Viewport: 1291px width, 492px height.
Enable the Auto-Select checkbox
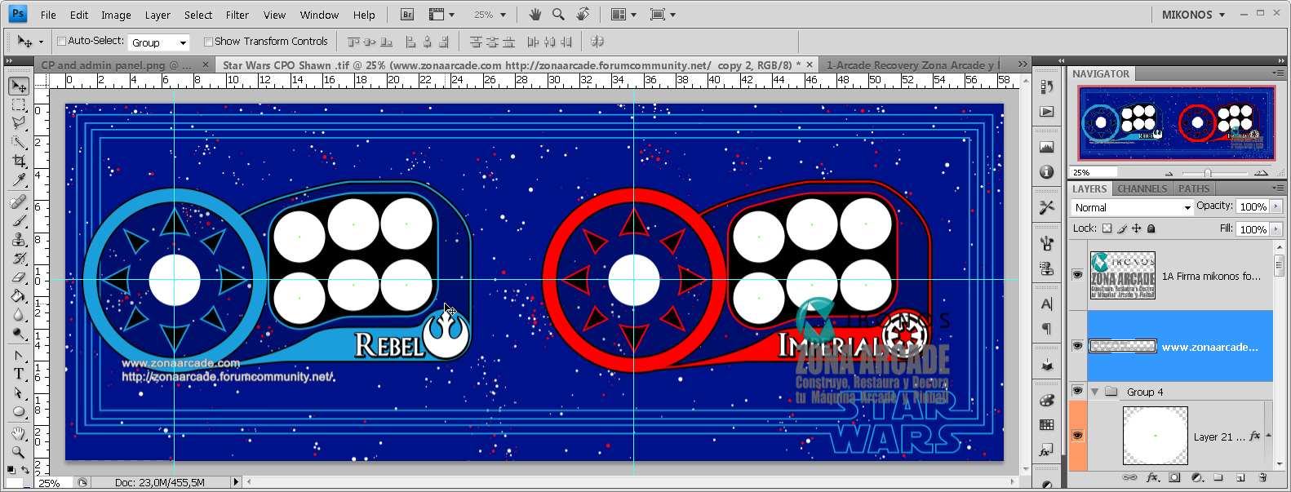click(x=61, y=42)
